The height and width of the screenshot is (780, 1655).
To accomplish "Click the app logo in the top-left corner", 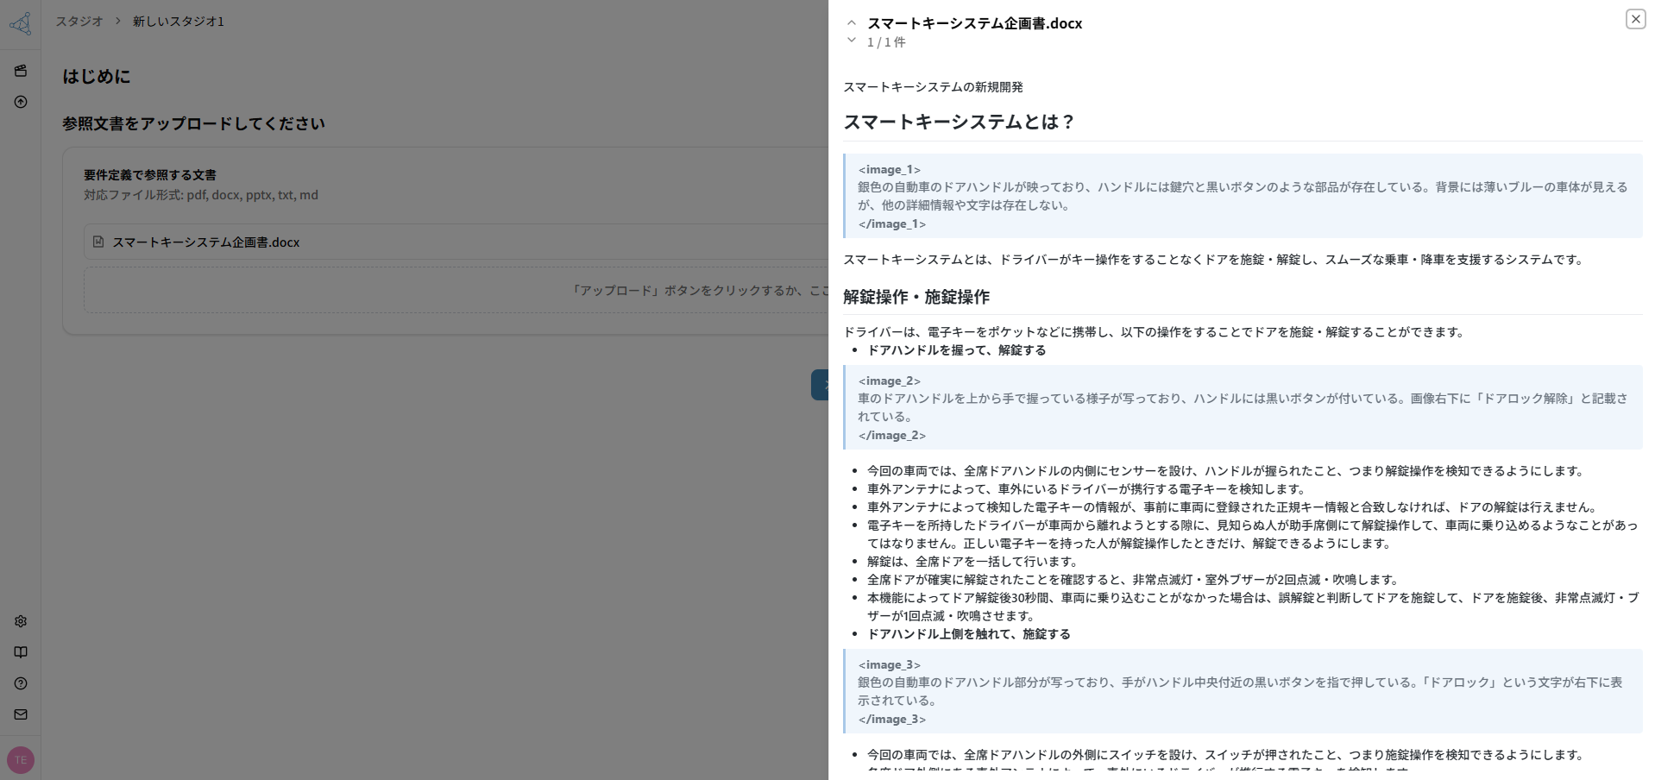I will pyautogui.click(x=22, y=23).
